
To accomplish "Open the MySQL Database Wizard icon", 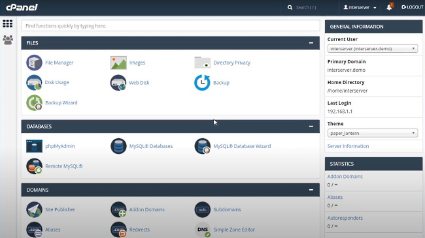I will (203, 146).
